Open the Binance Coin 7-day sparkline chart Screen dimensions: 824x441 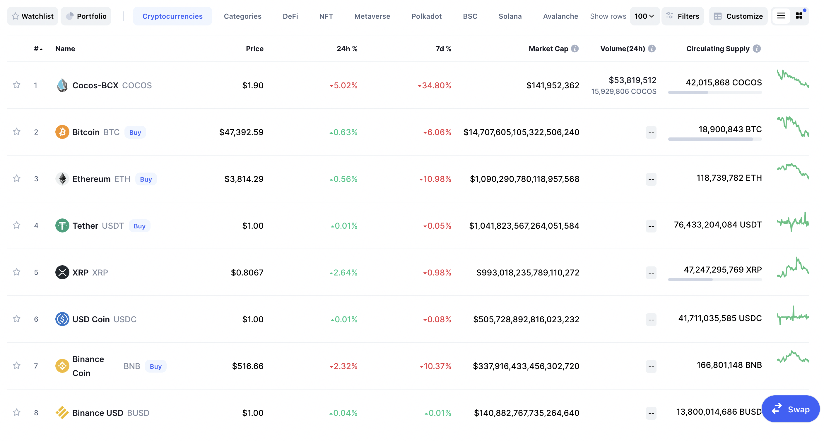(x=793, y=357)
